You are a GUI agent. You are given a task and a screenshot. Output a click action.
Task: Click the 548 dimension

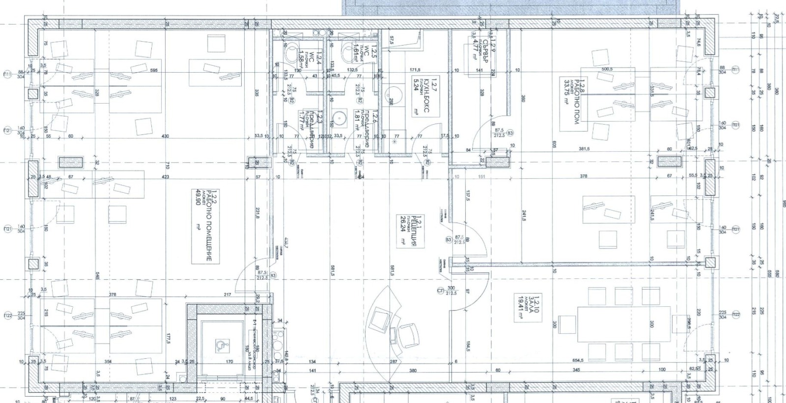pos(98,275)
